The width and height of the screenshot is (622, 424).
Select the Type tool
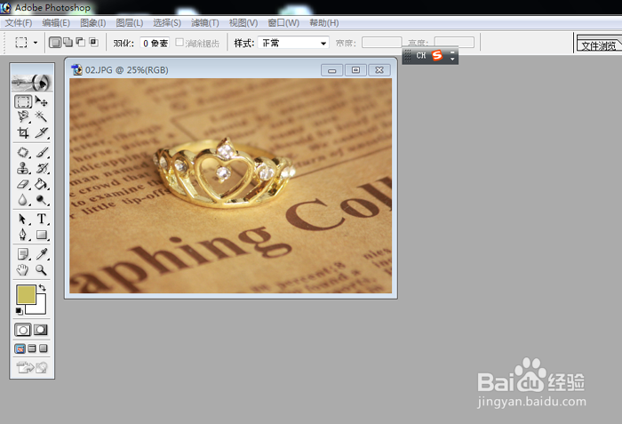[41, 219]
